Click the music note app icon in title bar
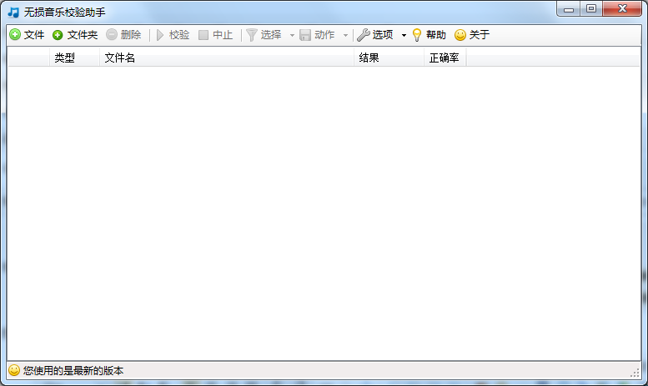Viewport: 648px width, 386px height. tap(13, 12)
